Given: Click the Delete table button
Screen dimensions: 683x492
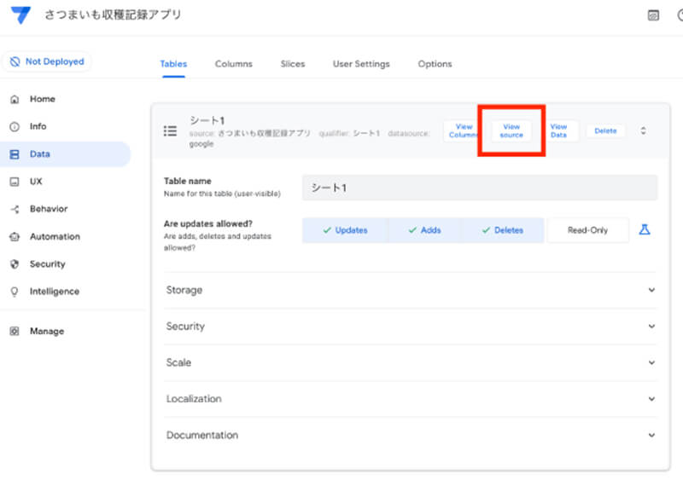Looking at the screenshot, I should tap(605, 130).
